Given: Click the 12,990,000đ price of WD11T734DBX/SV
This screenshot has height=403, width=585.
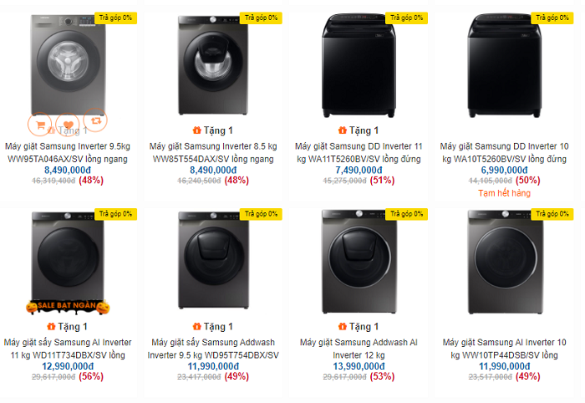Looking at the screenshot, I should point(69,366).
